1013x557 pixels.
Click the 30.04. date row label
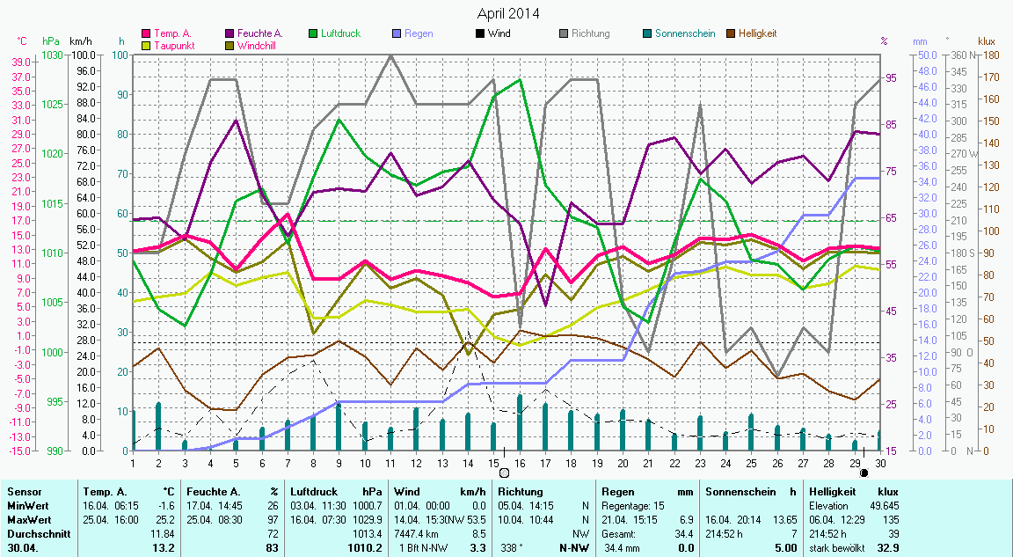click(23, 547)
